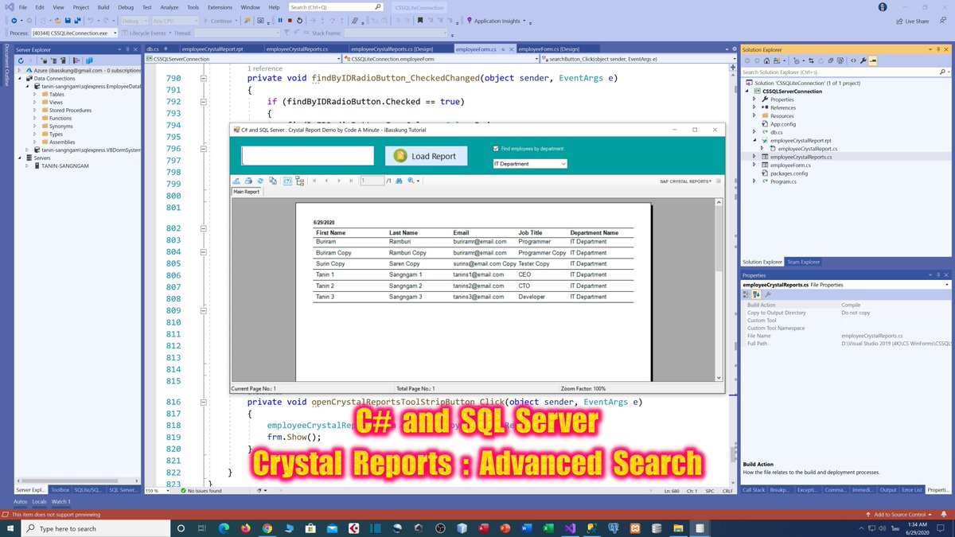The width and height of the screenshot is (955, 537).
Task: Click the Watch 1 tab
Action: [61, 502]
